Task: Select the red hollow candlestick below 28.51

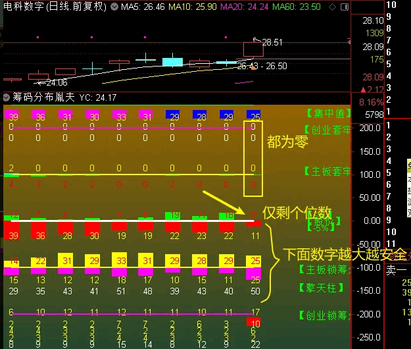Action: pos(253,49)
